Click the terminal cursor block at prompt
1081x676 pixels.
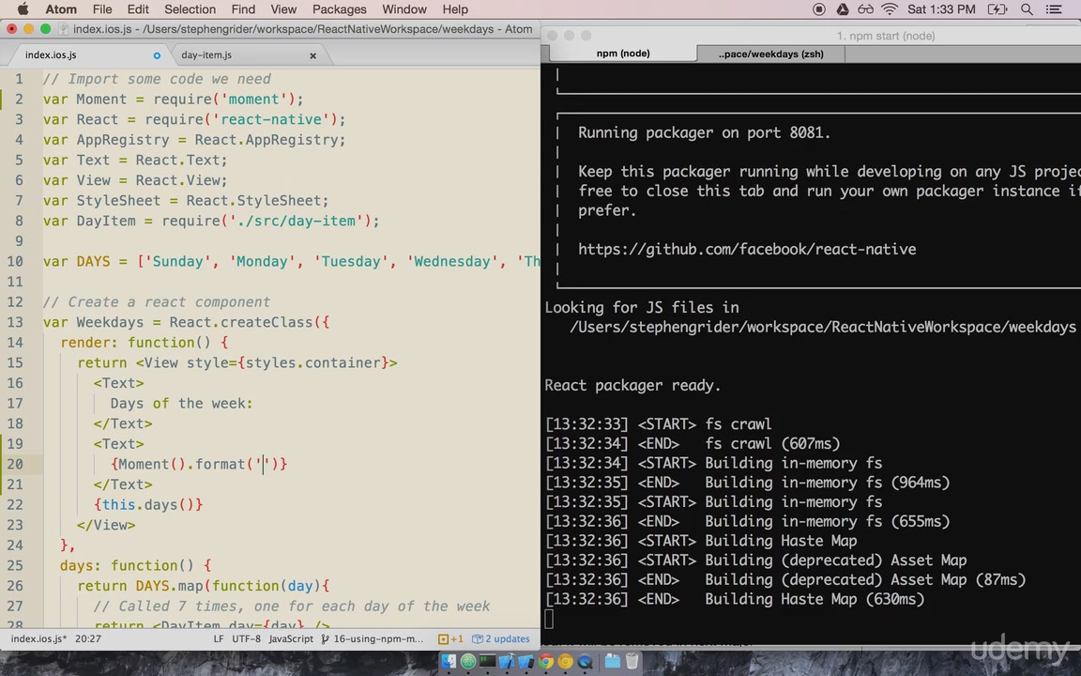(549, 619)
